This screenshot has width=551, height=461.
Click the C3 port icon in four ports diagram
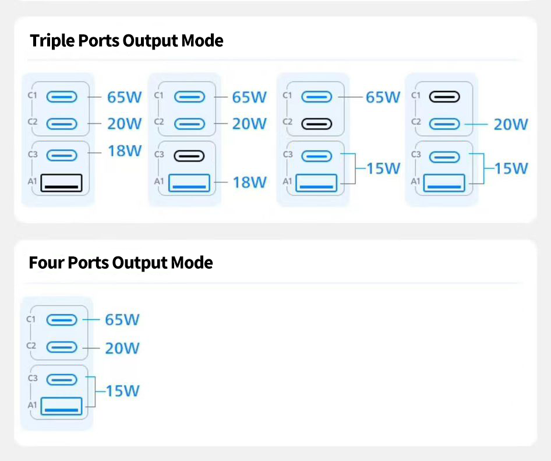[x=62, y=380]
